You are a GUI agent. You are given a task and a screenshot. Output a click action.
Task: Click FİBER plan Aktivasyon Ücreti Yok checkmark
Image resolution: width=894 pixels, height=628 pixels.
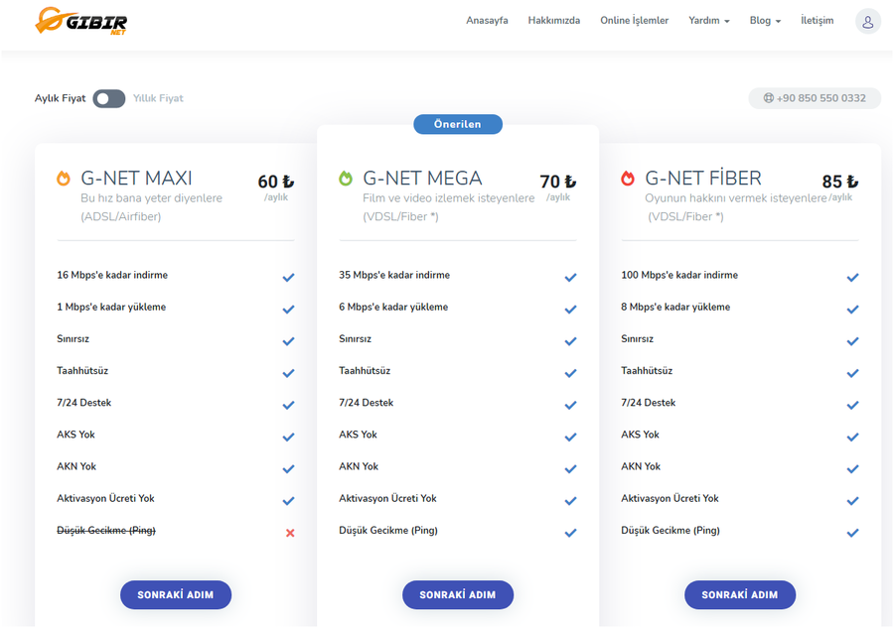853,500
